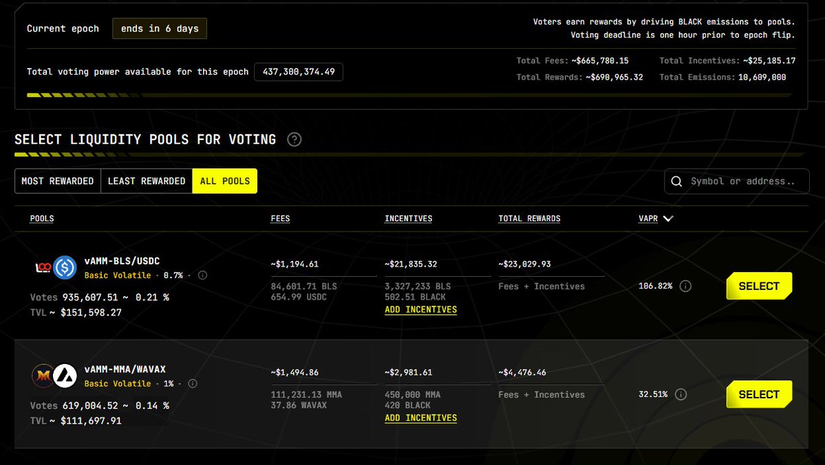Click TVL ~ $111,697.91 text

coord(76,421)
